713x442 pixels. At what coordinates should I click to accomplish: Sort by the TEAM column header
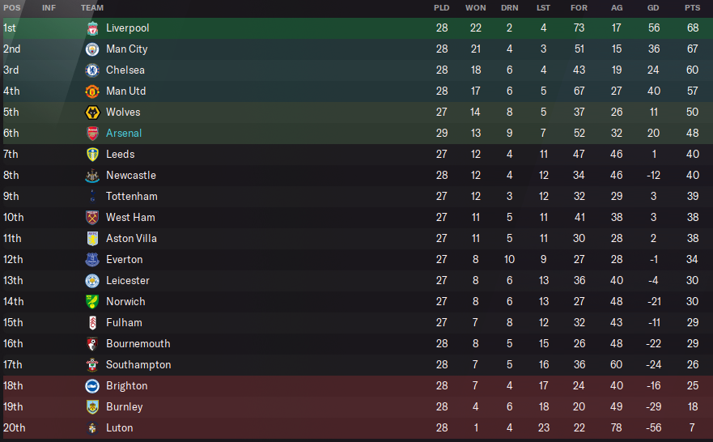(x=91, y=7)
